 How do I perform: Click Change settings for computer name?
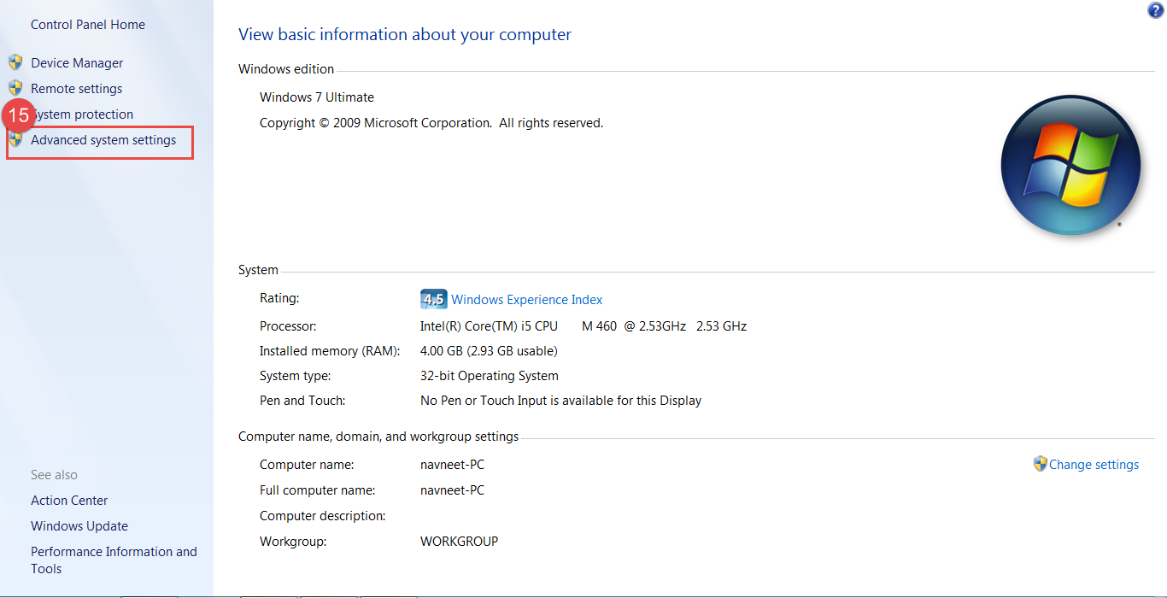[x=1094, y=464]
